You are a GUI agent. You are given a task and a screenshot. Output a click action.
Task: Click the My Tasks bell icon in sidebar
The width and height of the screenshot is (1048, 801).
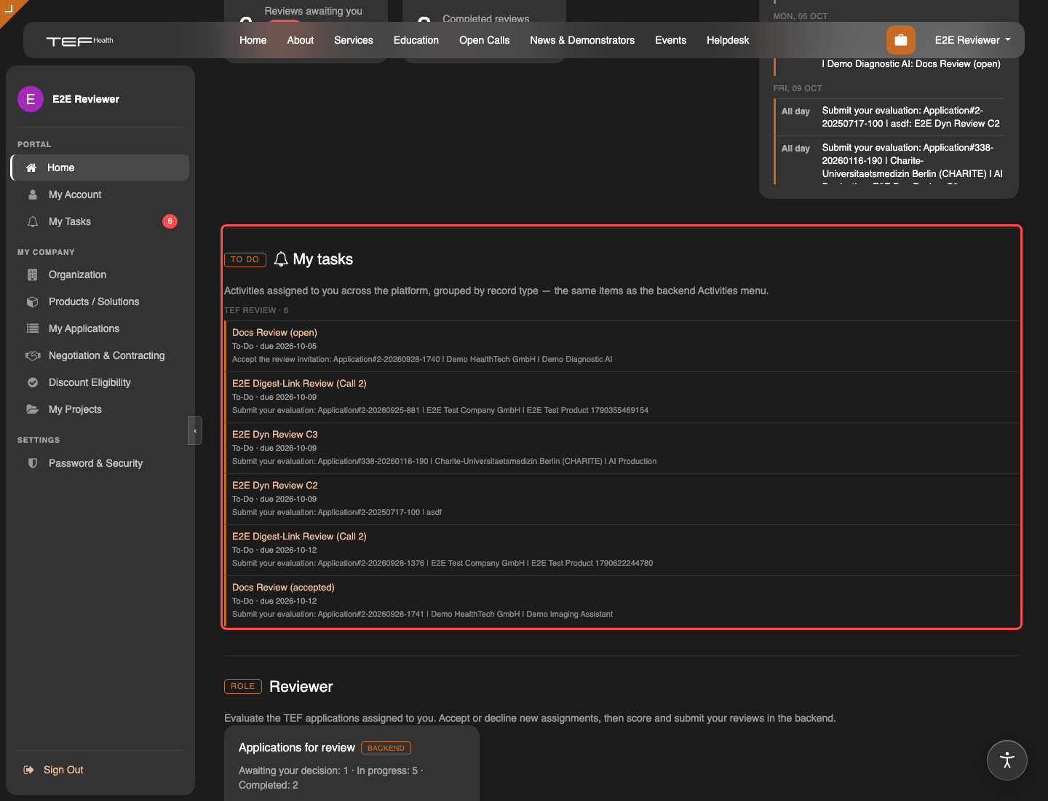click(33, 221)
